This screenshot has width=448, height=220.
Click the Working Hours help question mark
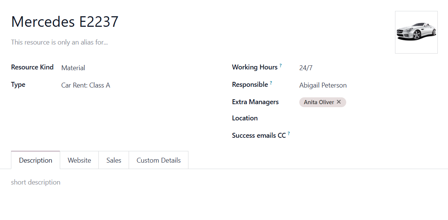(x=281, y=66)
